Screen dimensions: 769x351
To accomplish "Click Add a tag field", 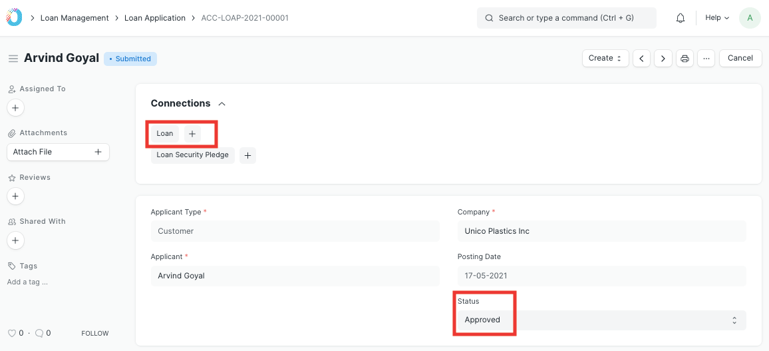I will [27, 282].
